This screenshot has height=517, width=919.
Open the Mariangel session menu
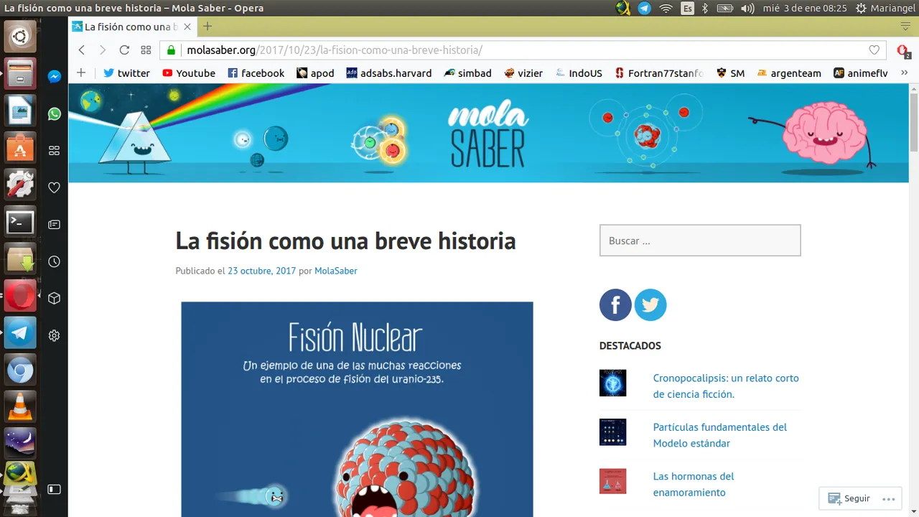[885, 9]
